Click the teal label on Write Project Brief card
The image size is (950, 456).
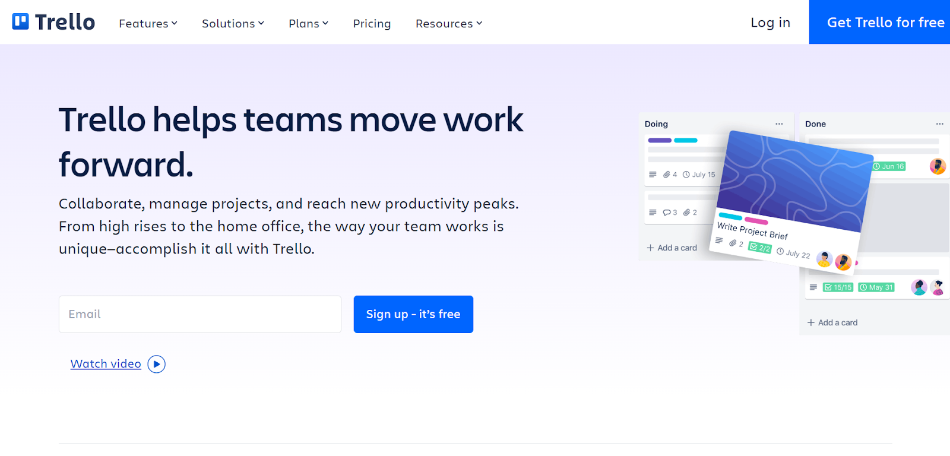(730, 216)
